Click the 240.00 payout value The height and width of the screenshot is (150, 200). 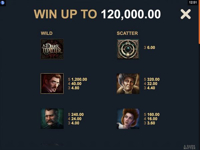pos(78,114)
